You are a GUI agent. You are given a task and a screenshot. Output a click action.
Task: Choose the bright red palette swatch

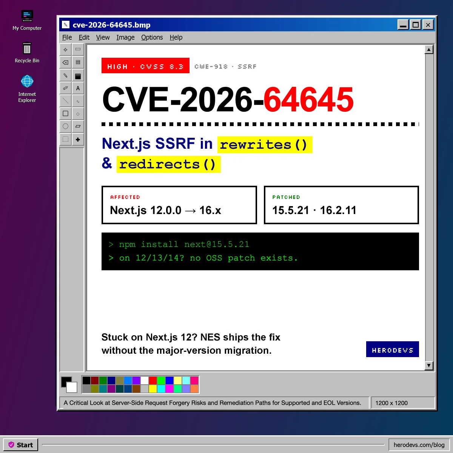(153, 381)
